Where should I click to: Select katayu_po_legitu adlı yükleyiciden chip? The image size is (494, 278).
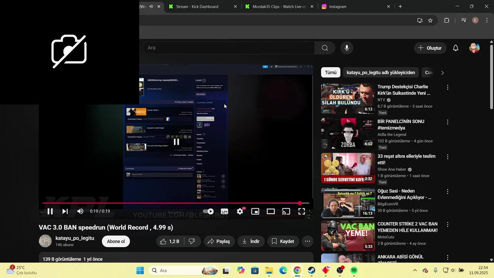381,73
